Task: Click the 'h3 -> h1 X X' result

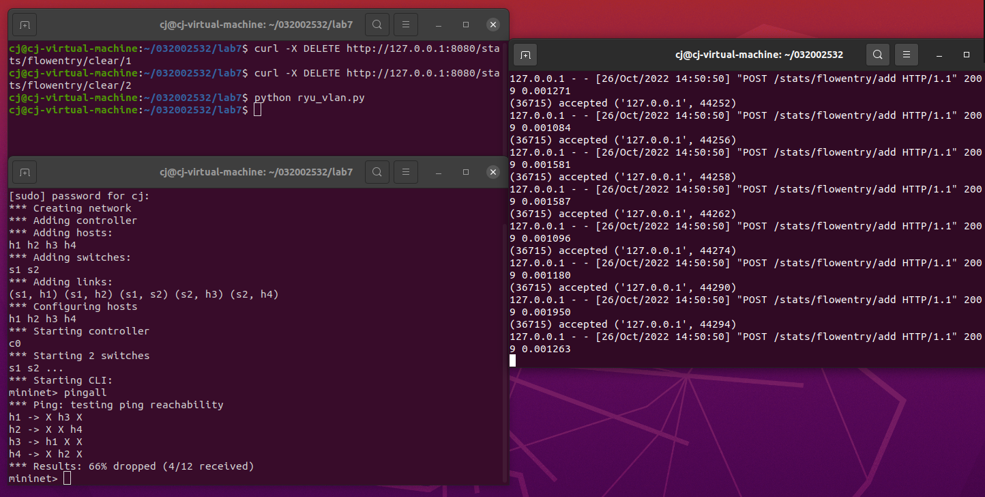Action: click(x=46, y=442)
